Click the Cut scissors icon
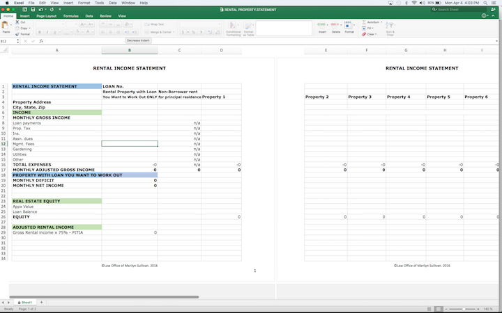The image size is (502, 313). 17,22
